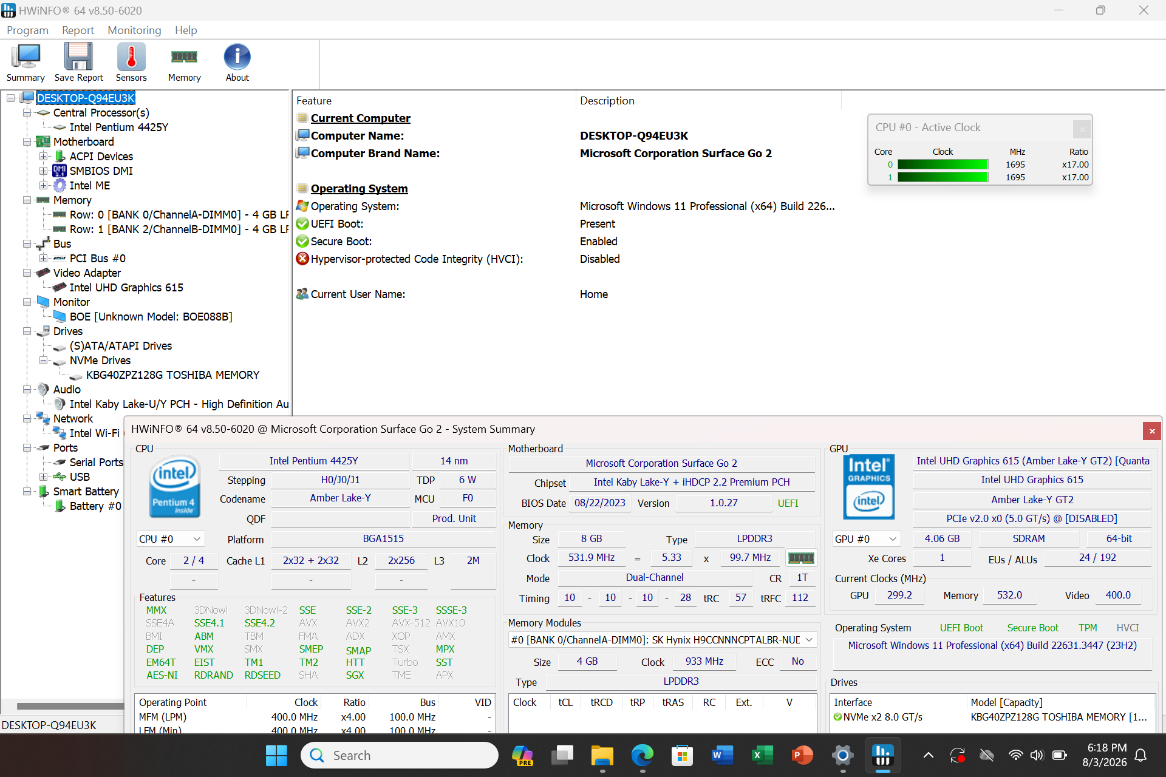Click the battery tray icon
Screen dimensions: 1166x777
1059,755
